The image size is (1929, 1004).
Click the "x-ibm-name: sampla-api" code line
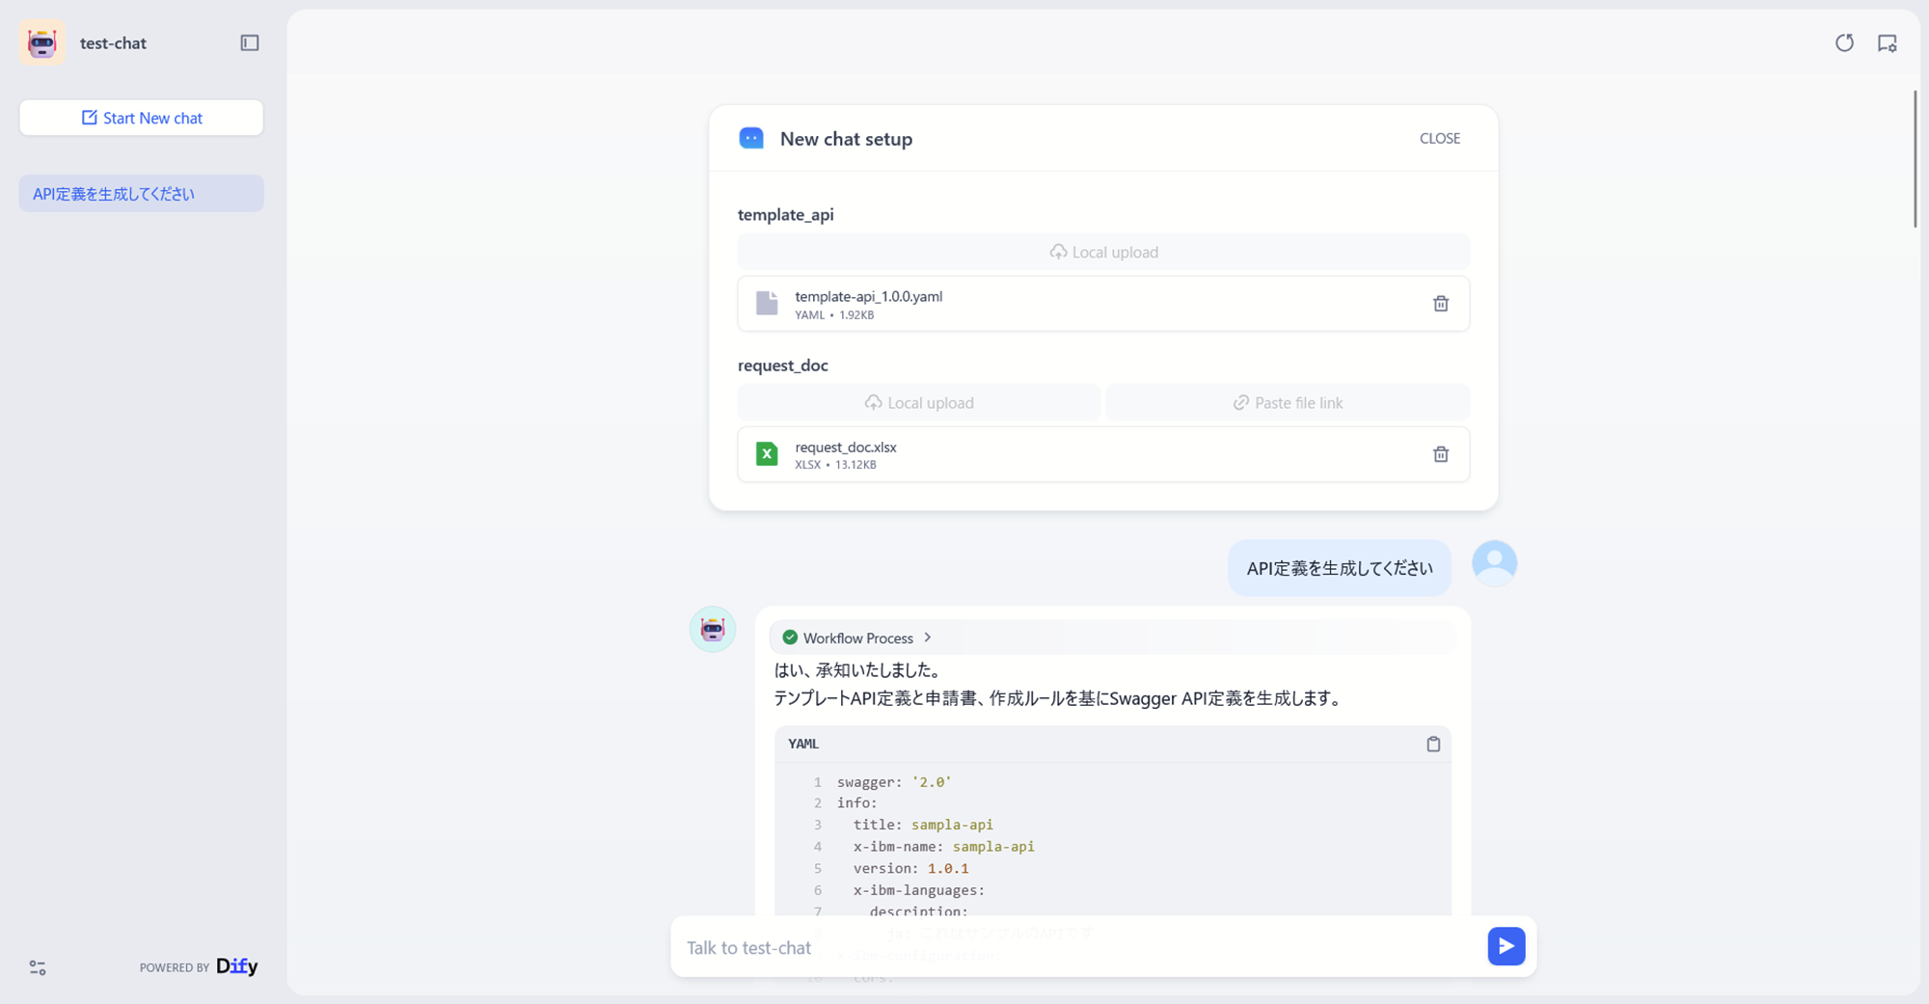click(x=943, y=847)
